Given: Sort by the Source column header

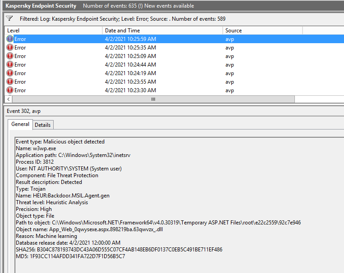Looking at the screenshot, I should click(263, 31).
